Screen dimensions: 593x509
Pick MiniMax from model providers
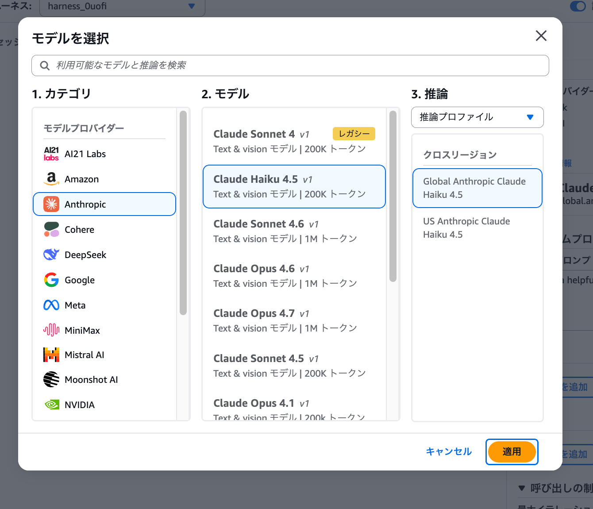[x=104, y=330]
